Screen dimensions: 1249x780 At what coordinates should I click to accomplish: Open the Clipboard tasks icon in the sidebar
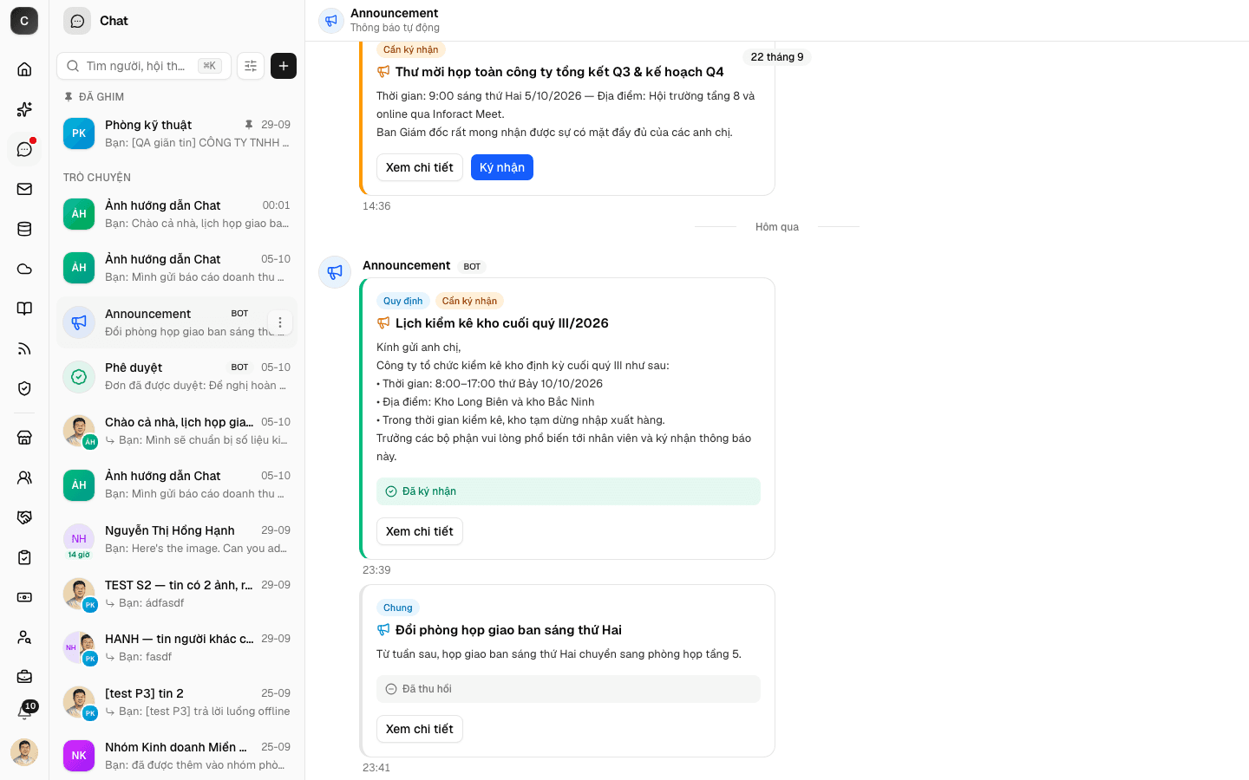(24, 557)
